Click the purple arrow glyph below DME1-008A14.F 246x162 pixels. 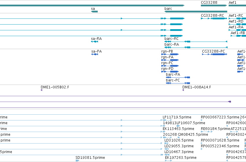183,90
